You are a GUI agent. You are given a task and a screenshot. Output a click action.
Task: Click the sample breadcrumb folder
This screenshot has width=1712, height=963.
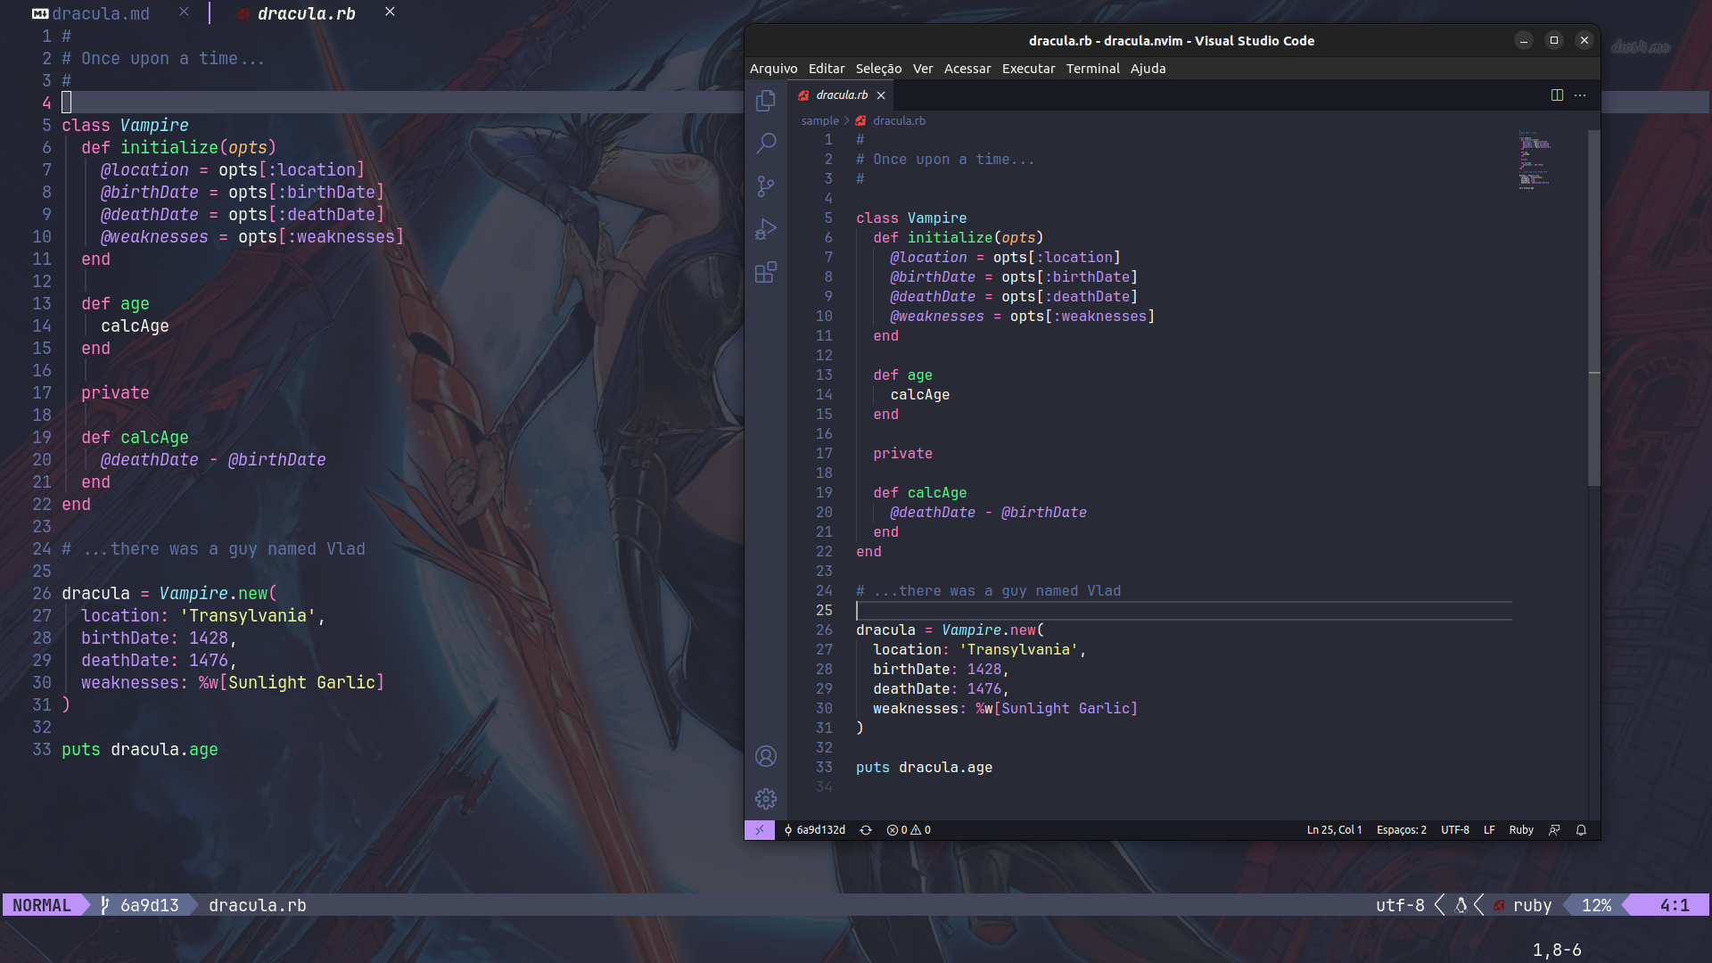pyautogui.click(x=819, y=121)
